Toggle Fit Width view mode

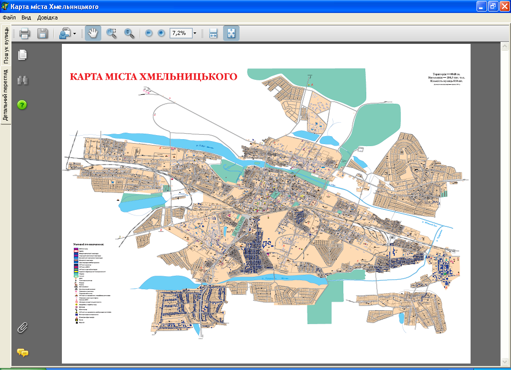pyautogui.click(x=213, y=33)
